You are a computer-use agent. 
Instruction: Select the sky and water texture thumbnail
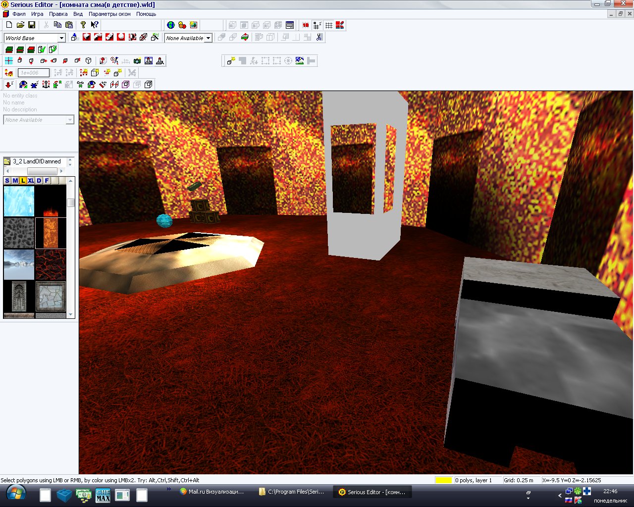pyautogui.click(x=19, y=264)
